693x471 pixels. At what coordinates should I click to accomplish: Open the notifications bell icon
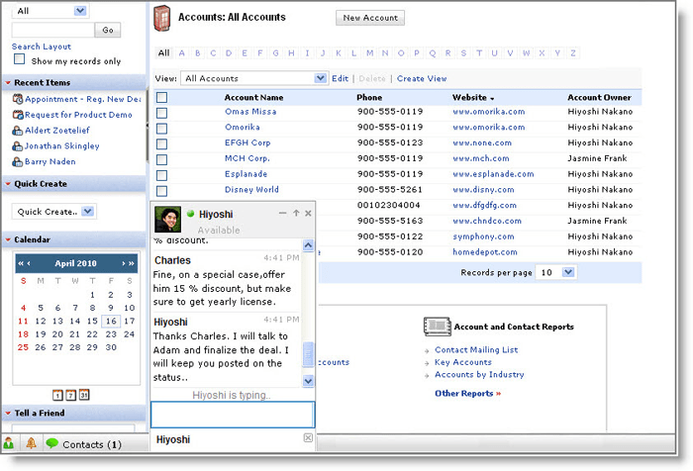[31, 442]
